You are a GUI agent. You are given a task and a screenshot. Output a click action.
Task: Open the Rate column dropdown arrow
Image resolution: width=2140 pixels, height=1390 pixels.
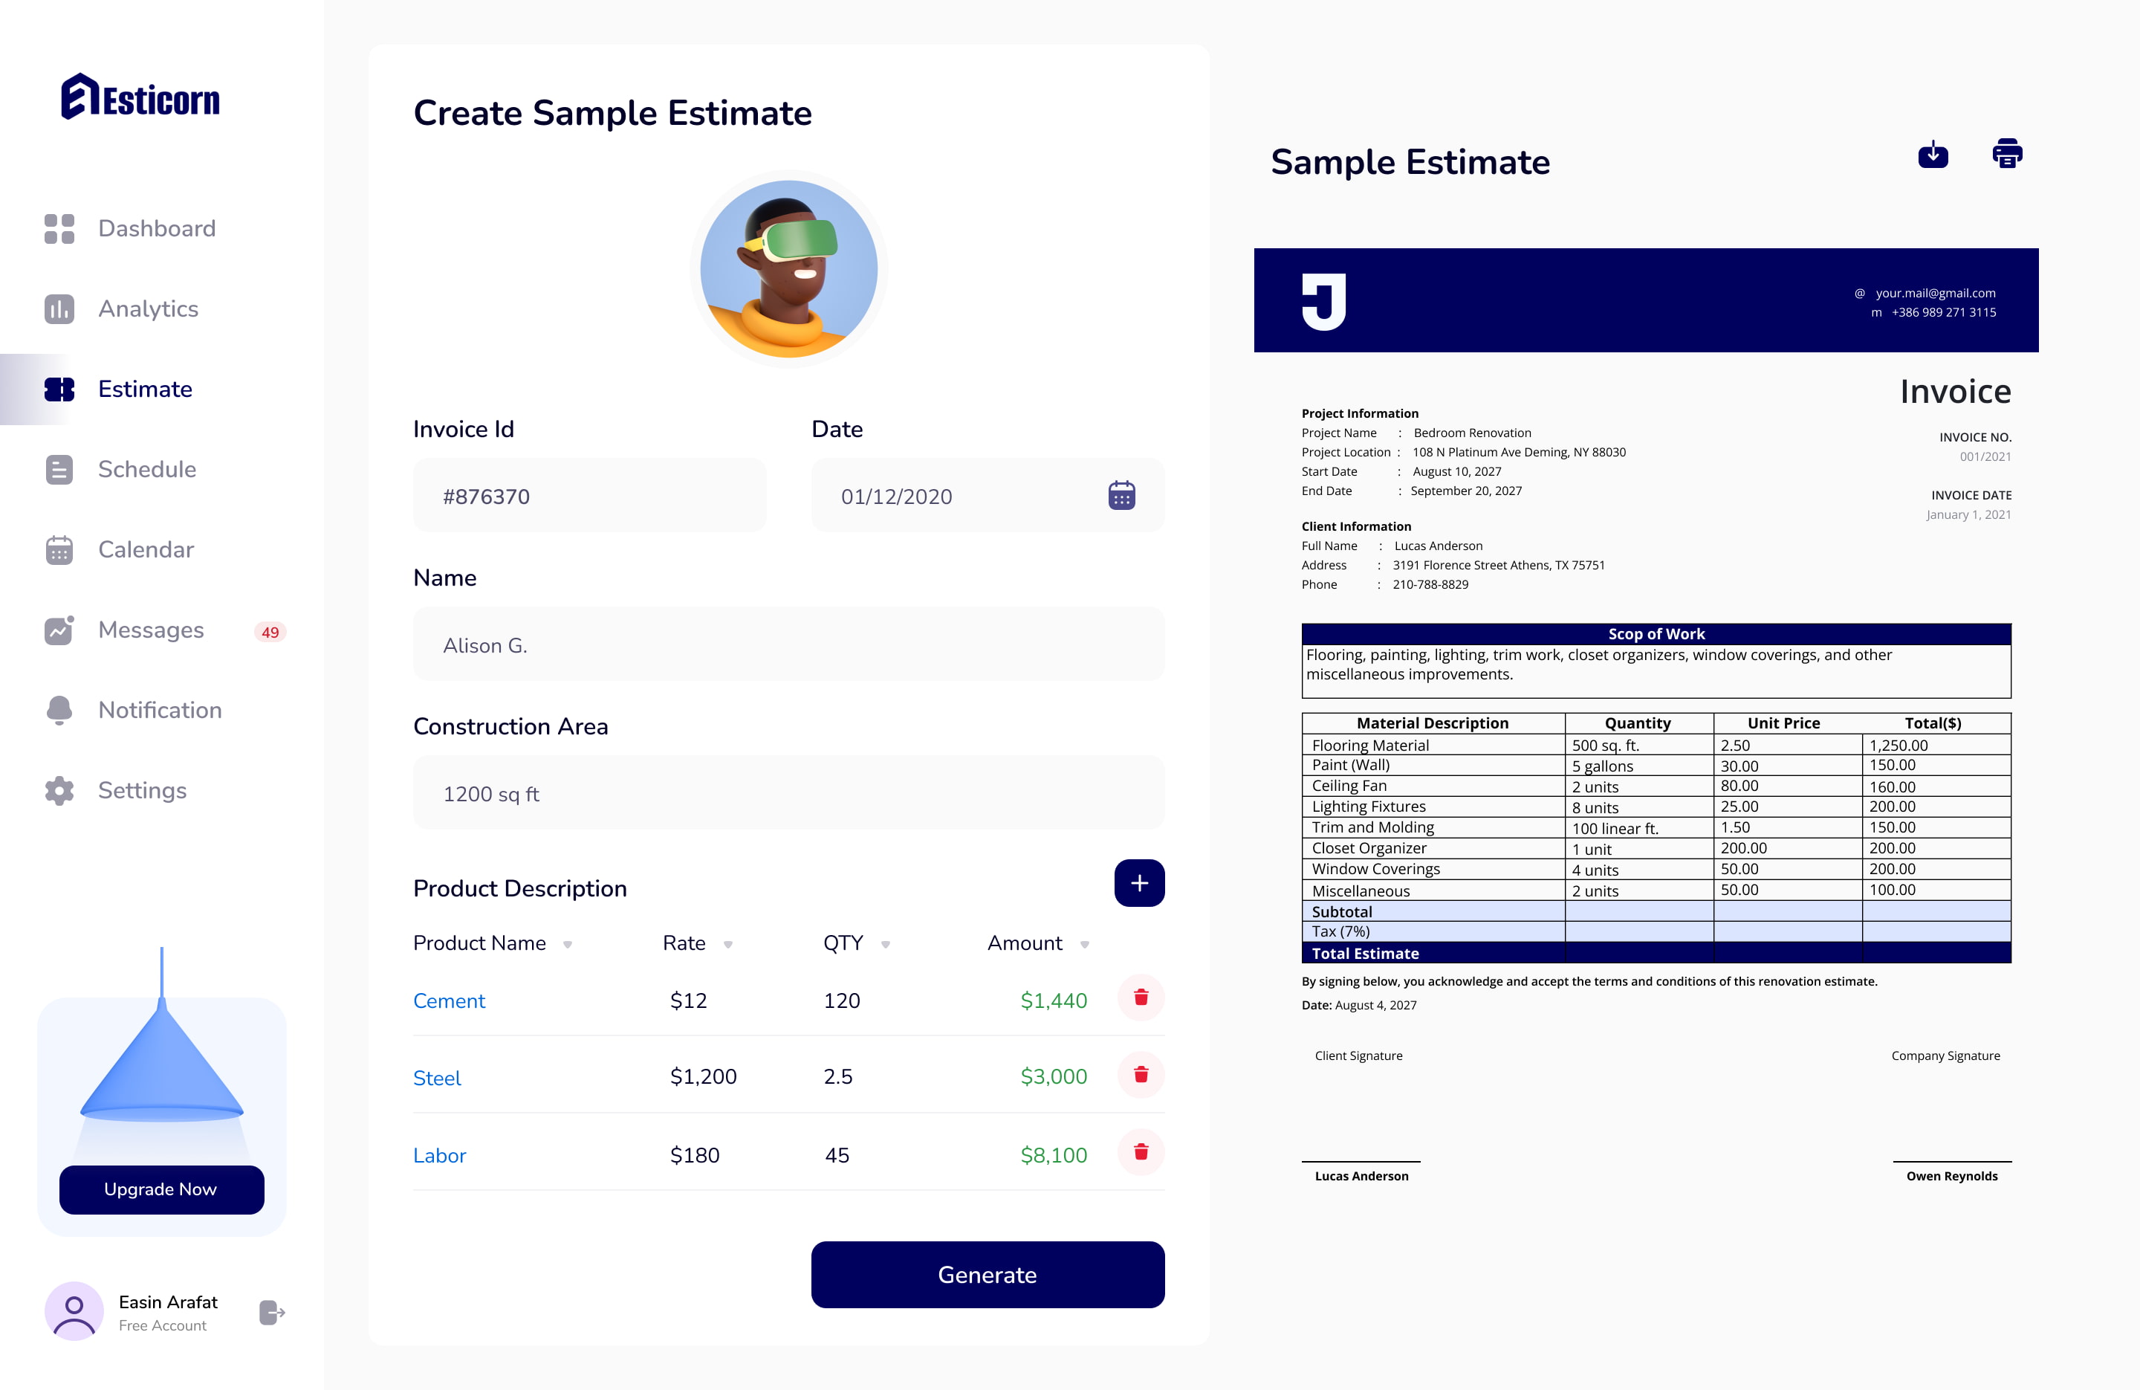[727, 945]
